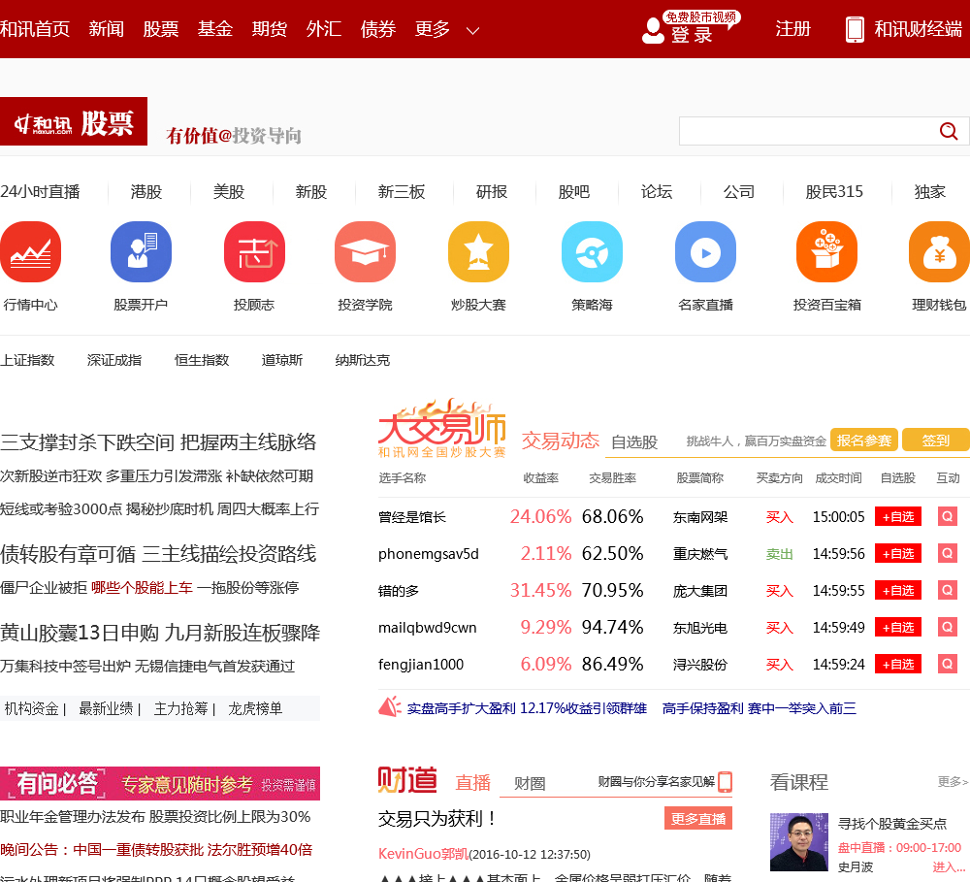Open 债券 in top navigation

pyautogui.click(x=378, y=29)
